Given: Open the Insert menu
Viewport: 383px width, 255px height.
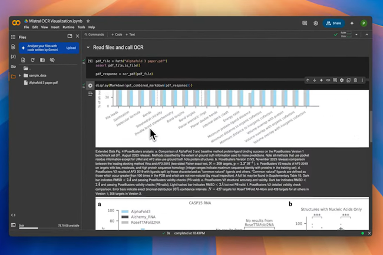Looking at the screenshot, I should pos(55,27).
